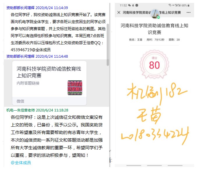Click the 微信 source label on the card

(x=20, y=101)
